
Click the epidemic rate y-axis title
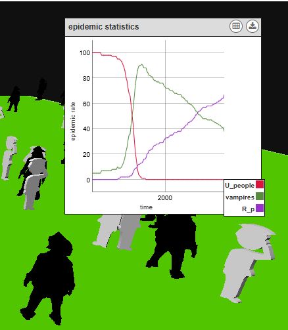click(73, 121)
